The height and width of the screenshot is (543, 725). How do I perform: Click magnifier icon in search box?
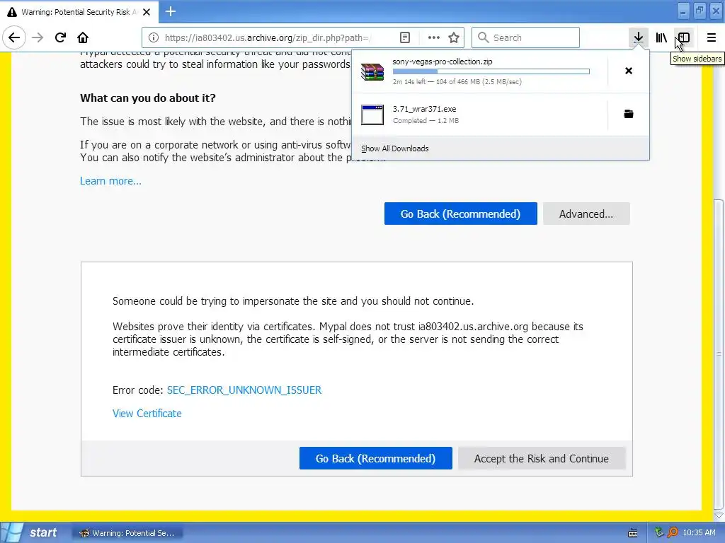(483, 37)
